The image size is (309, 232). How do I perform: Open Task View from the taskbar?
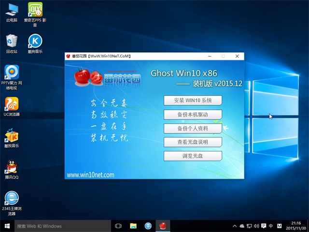pos(118,226)
